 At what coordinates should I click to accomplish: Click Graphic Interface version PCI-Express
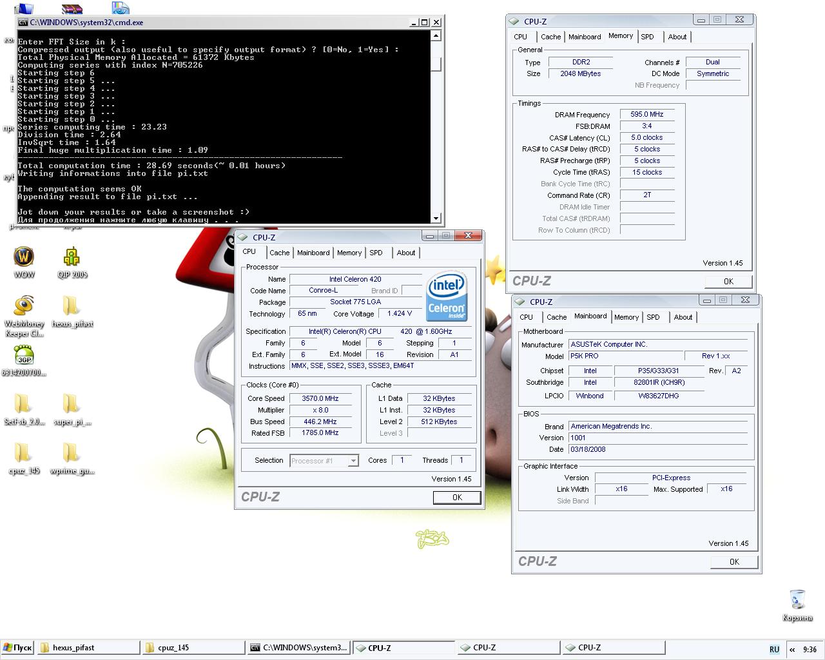tap(671, 478)
